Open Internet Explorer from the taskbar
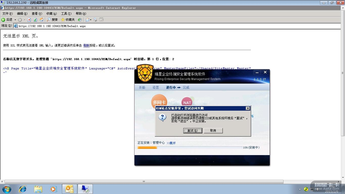This screenshot has height=194, width=345. click(23, 189)
